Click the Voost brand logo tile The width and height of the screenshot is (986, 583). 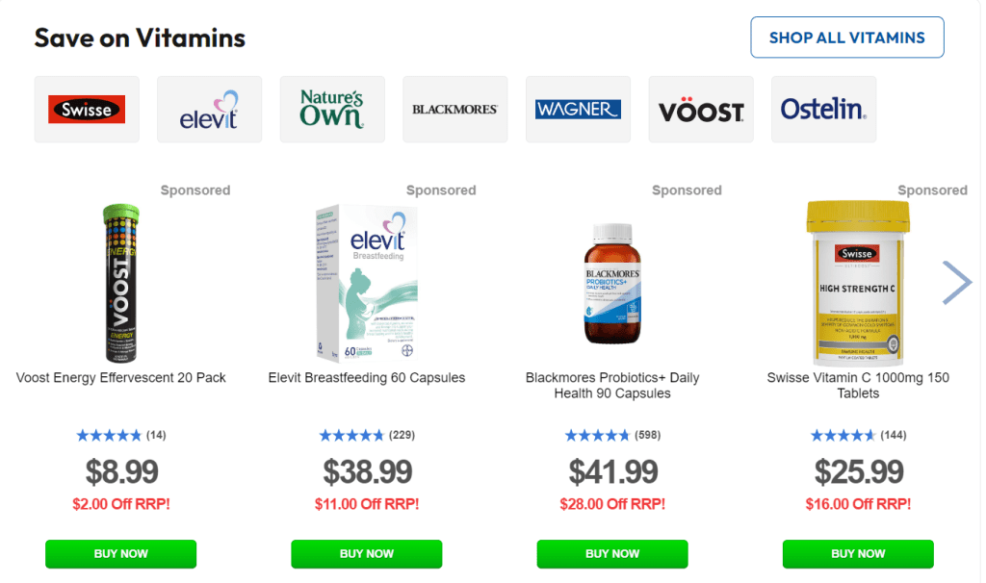click(700, 110)
